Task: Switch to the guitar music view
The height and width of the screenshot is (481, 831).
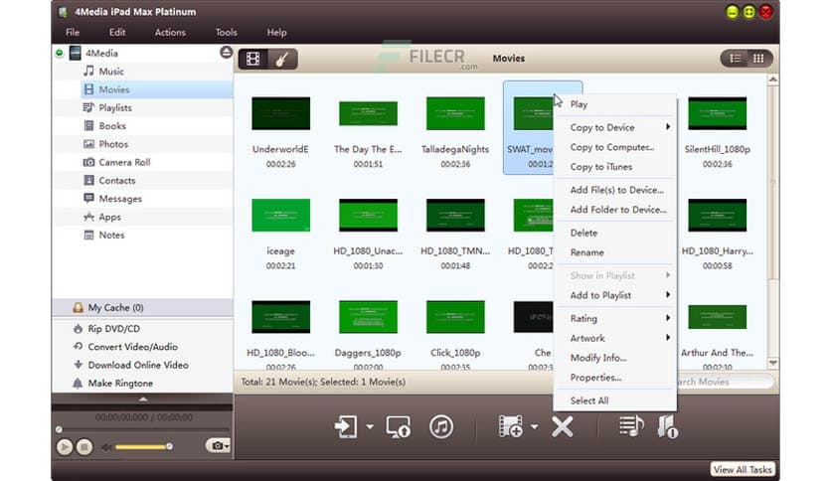Action: [x=282, y=59]
